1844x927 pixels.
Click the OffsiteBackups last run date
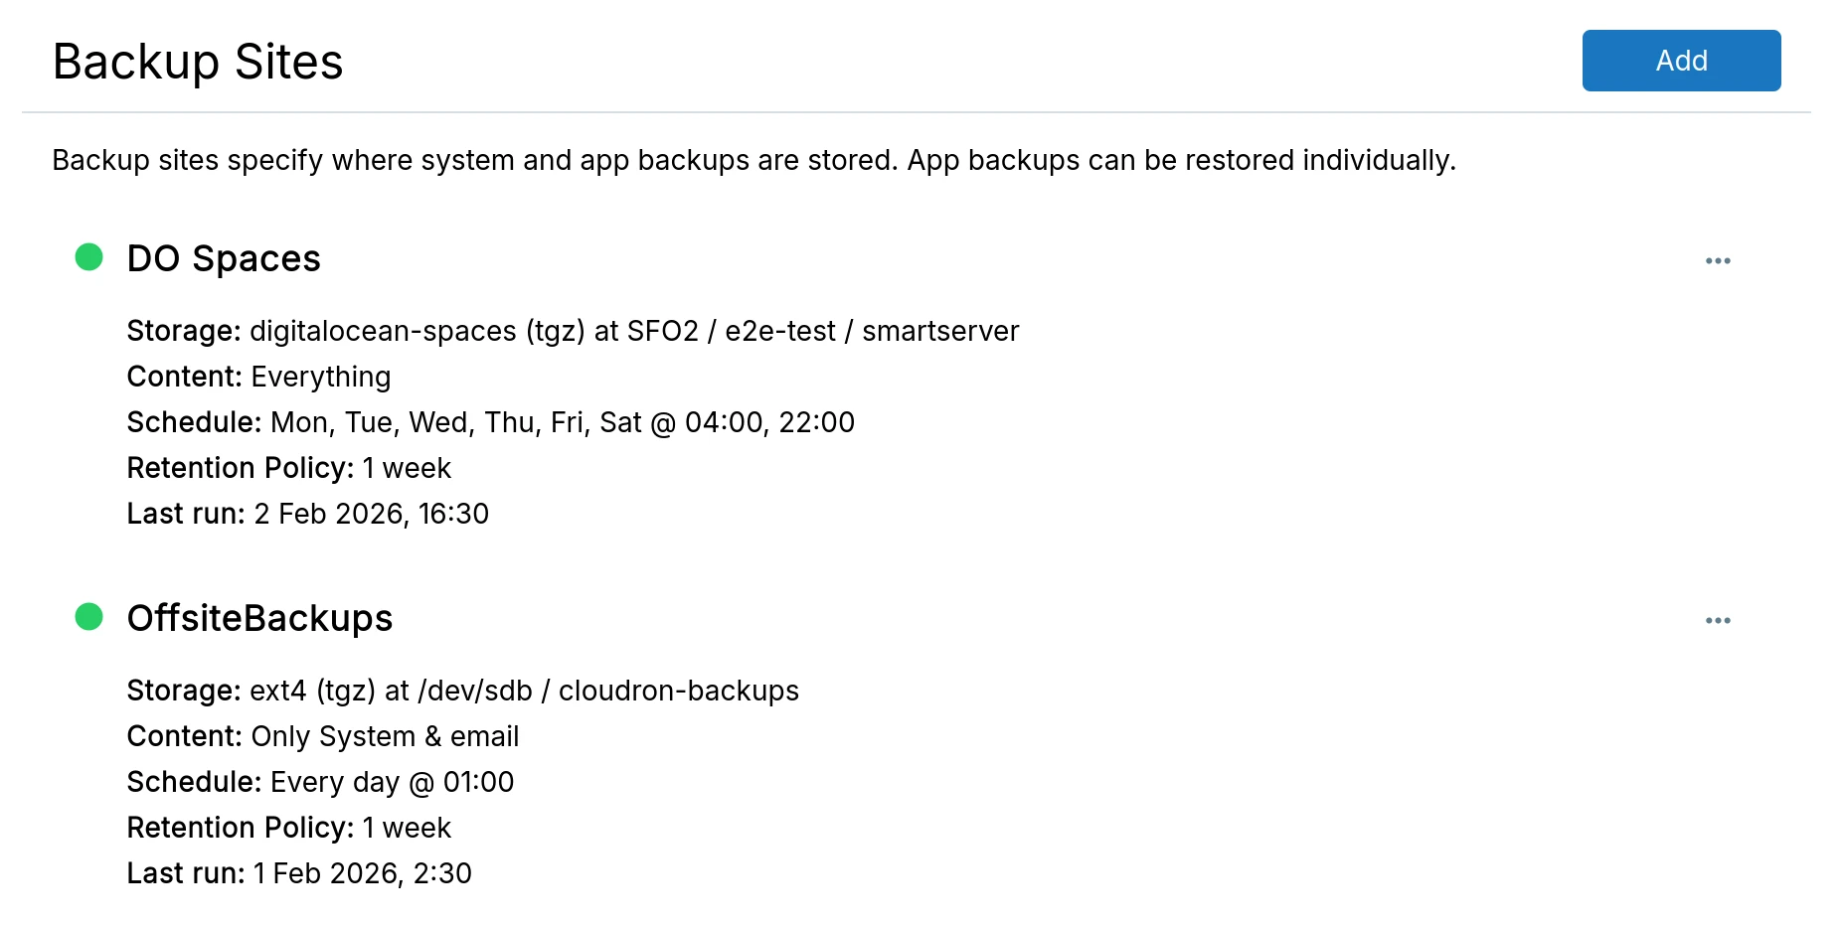(x=362, y=873)
